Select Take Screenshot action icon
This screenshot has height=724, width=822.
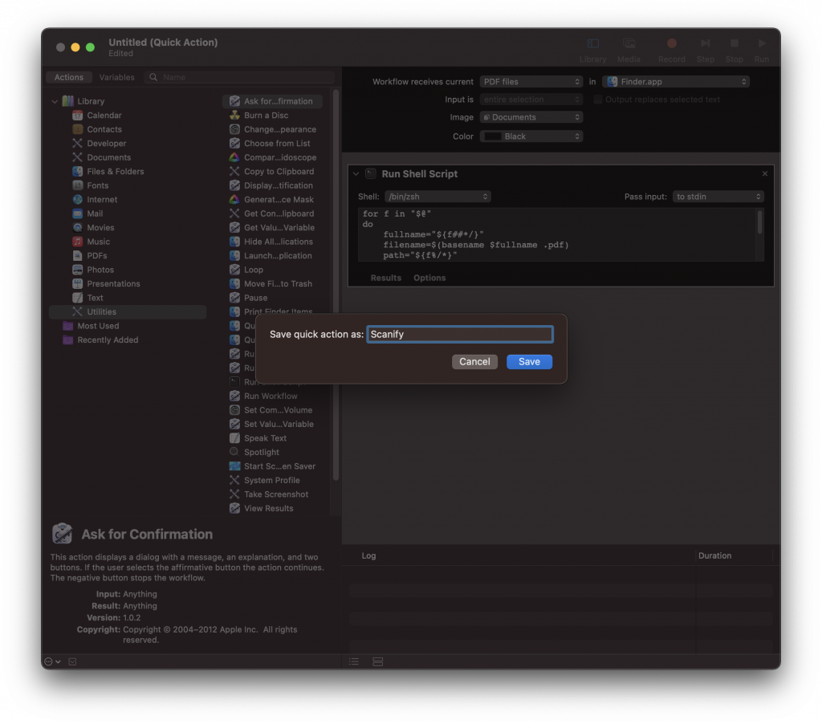tap(234, 494)
